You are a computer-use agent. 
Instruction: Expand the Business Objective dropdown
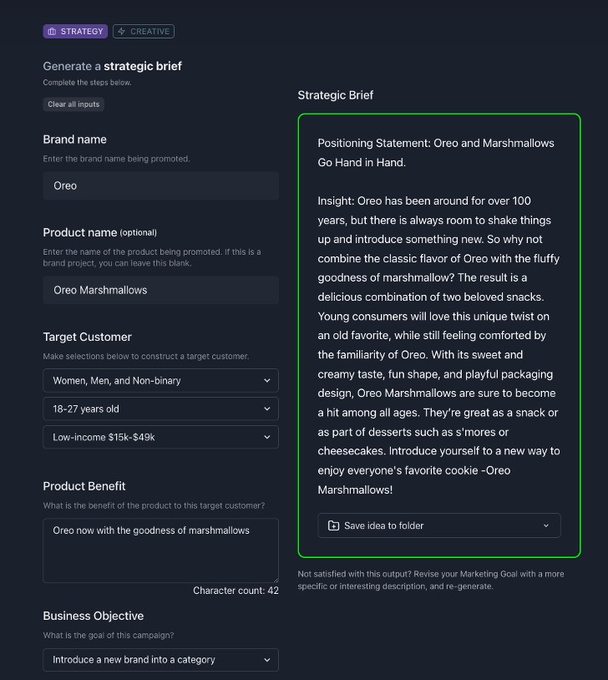[x=160, y=659]
